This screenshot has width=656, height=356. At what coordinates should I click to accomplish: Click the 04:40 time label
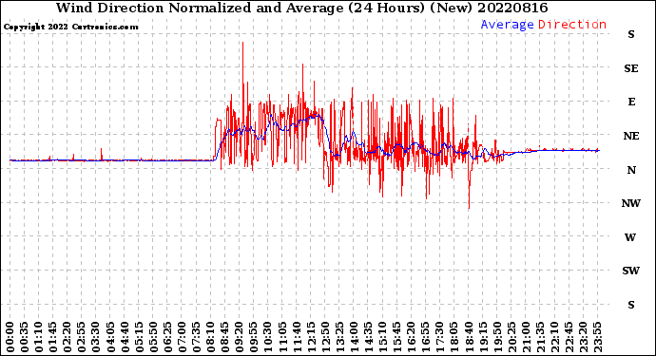tap(125, 337)
